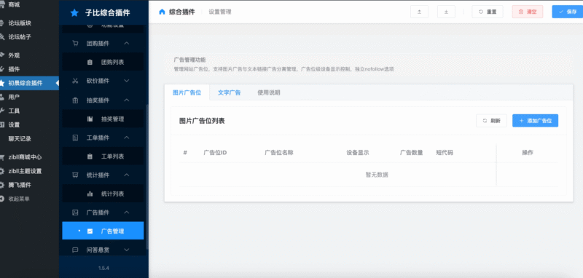The image size is (583, 278).
Task: Click the shop icon beside zibll商城中心
Action: pyautogui.click(x=2, y=157)
